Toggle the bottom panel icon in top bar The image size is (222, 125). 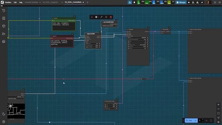tap(215, 2)
